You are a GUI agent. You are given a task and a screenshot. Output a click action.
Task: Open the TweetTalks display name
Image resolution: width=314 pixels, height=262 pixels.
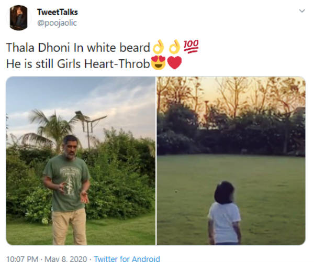point(58,12)
